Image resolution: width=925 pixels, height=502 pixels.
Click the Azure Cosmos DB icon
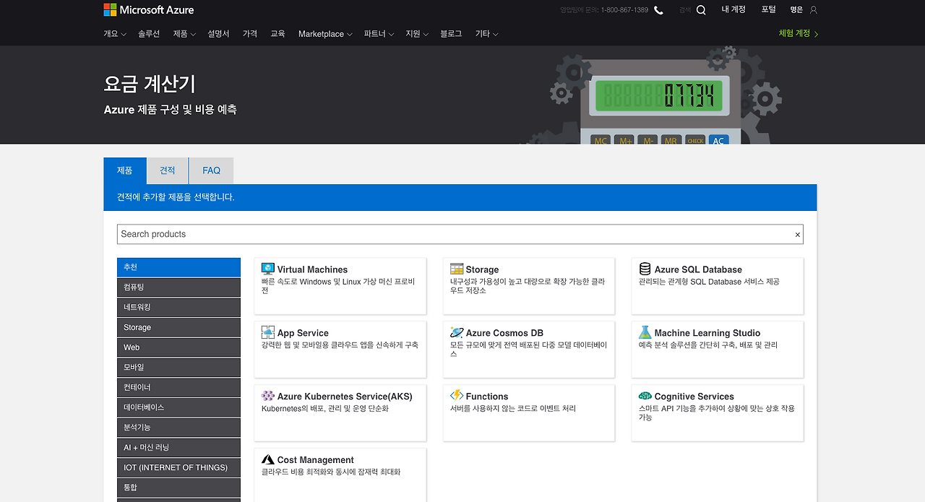pos(457,332)
